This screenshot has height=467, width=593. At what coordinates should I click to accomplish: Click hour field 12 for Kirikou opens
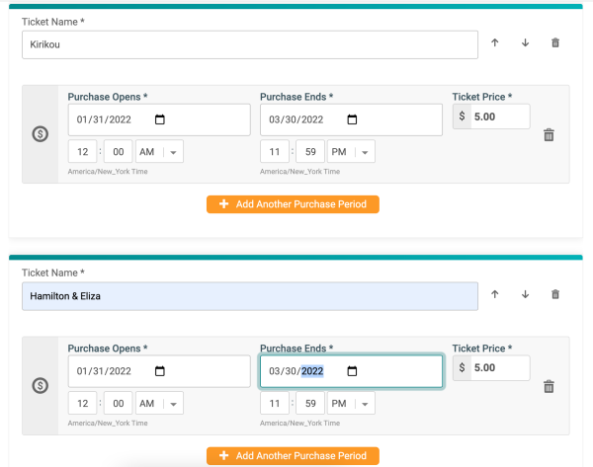pos(82,151)
